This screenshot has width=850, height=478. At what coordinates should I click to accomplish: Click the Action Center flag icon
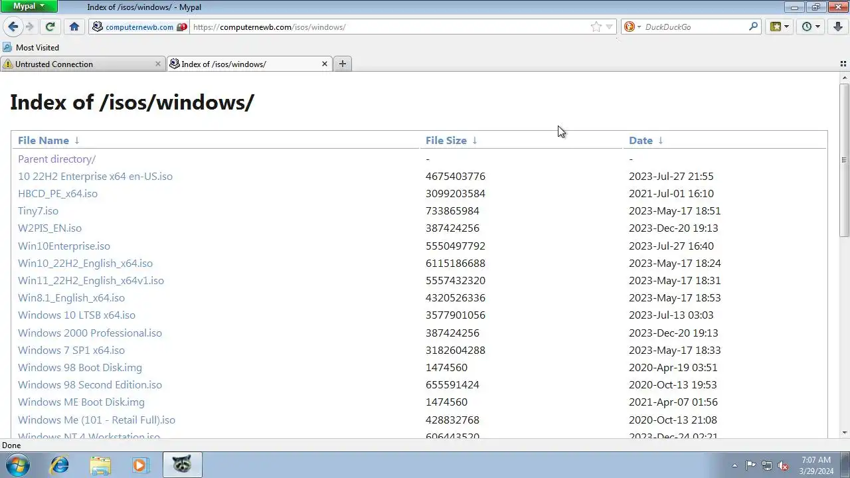pos(750,465)
